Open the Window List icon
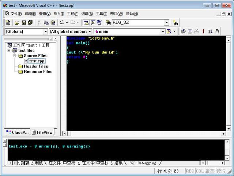Viewport: 234px width, 176px height. [99, 23]
